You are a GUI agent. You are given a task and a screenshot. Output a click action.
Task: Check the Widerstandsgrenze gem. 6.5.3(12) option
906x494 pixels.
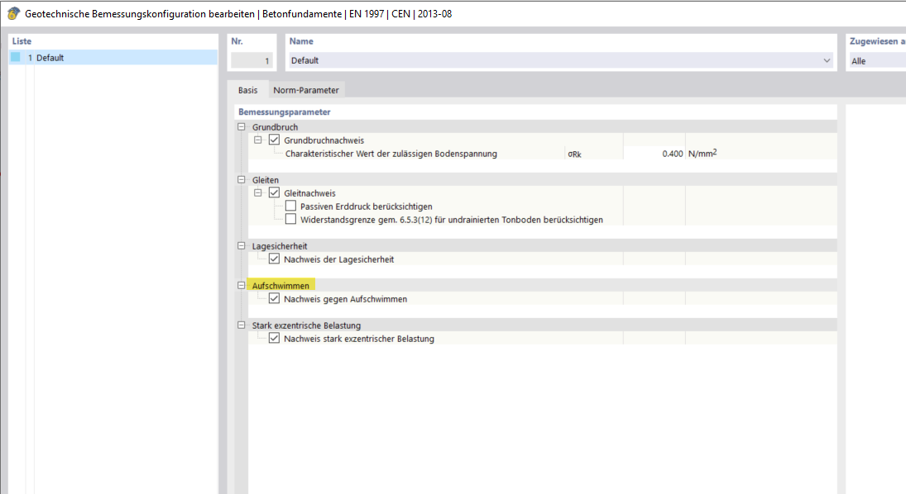coord(290,219)
